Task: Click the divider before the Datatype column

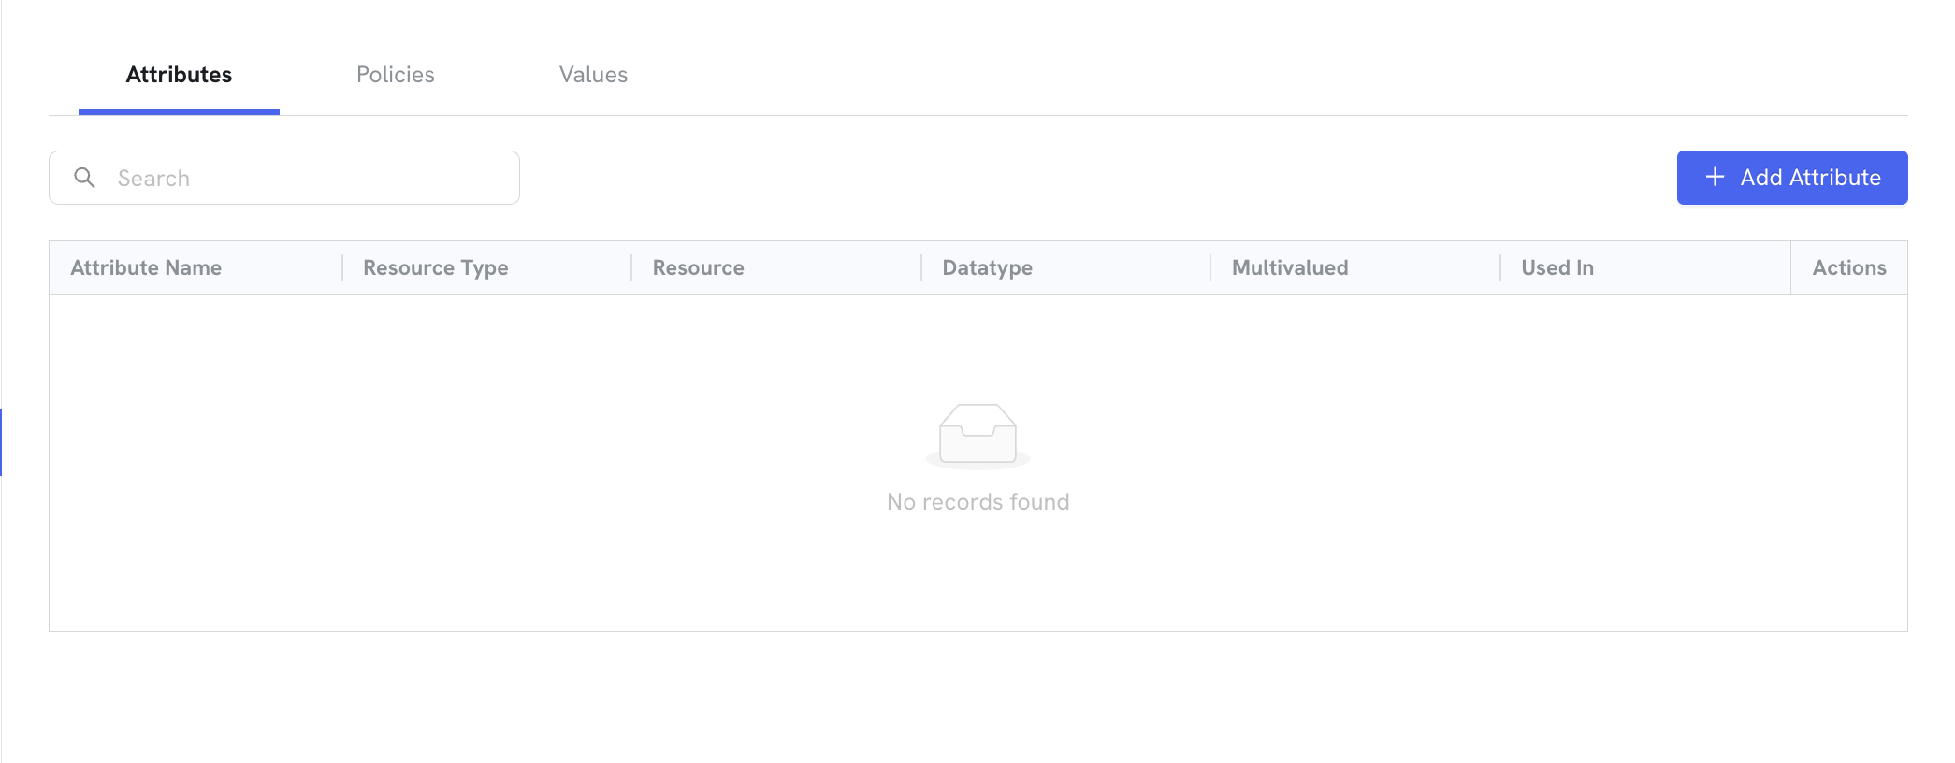Action: [x=921, y=267]
